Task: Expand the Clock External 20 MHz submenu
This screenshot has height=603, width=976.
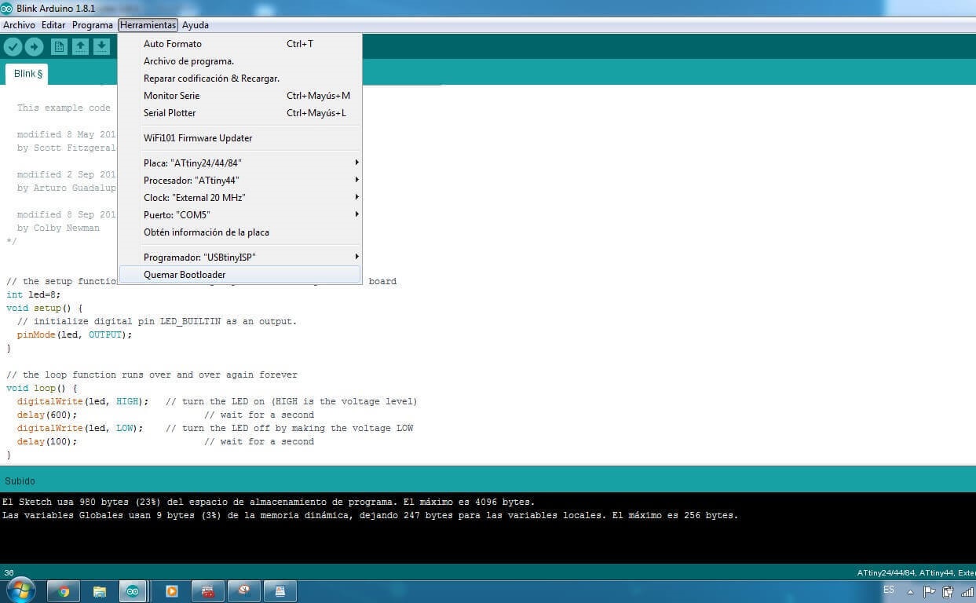Action: tap(239, 198)
